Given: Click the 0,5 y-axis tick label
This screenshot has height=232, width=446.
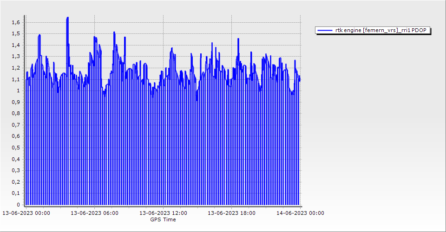Looking at the screenshot, I should tap(16, 148).
